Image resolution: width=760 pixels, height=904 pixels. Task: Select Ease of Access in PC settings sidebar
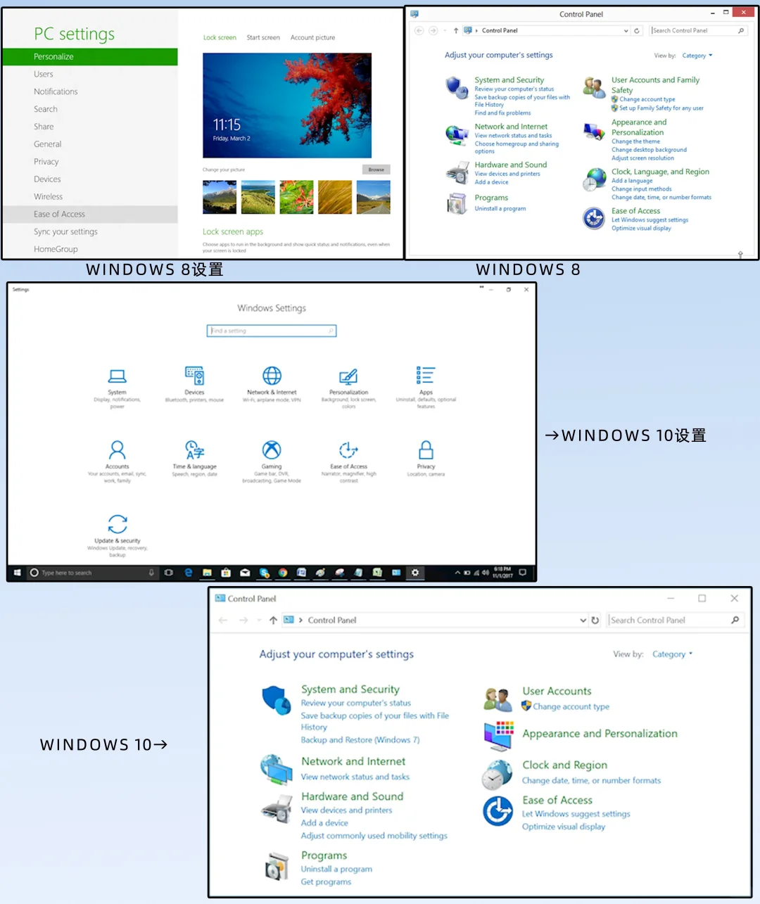pyautogui.click(x=90, y=214)
